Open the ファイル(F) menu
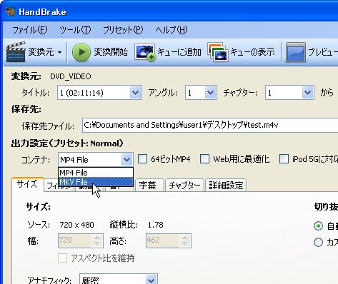Image resolution: width=338 pixels, height=284 pixels. pos(30,30)
